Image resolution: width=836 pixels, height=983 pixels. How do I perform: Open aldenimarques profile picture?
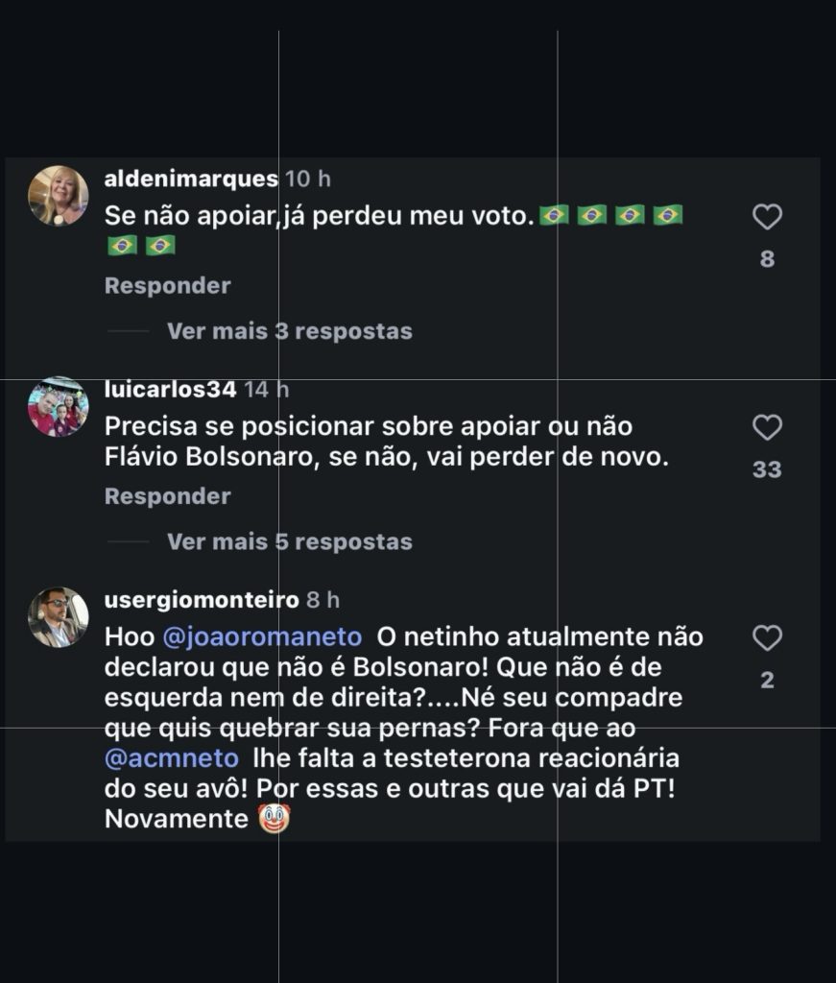[x=59, y=196]
